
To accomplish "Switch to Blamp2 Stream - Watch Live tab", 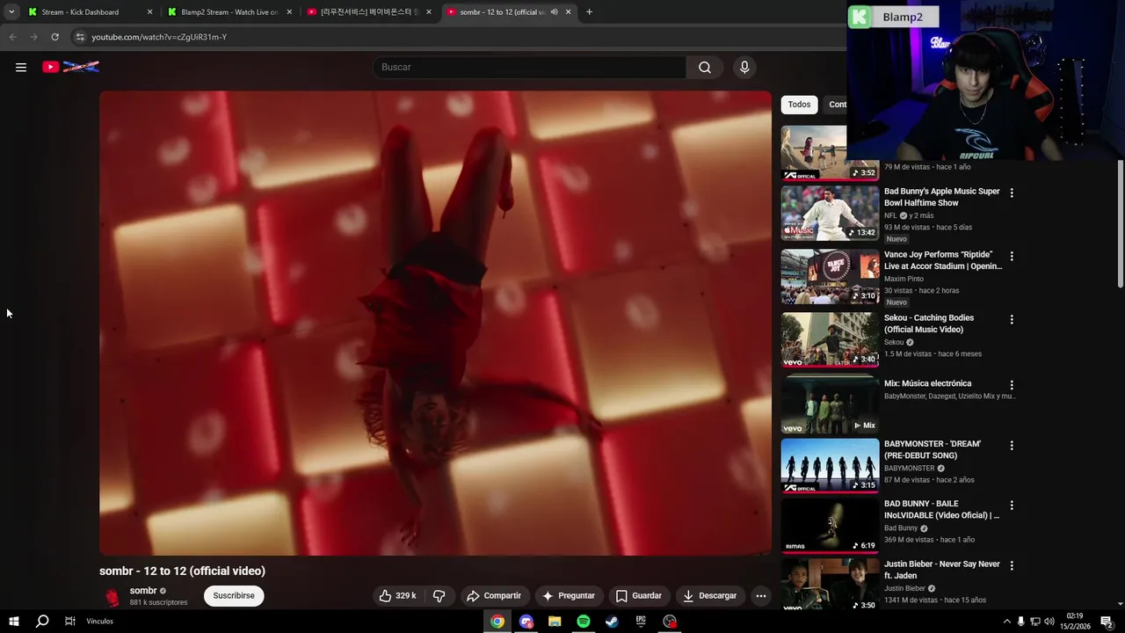I will click(229, 12).
